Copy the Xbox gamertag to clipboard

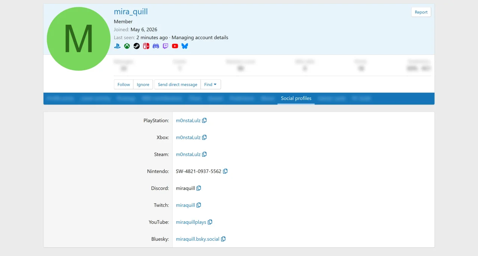click(204, 137)
